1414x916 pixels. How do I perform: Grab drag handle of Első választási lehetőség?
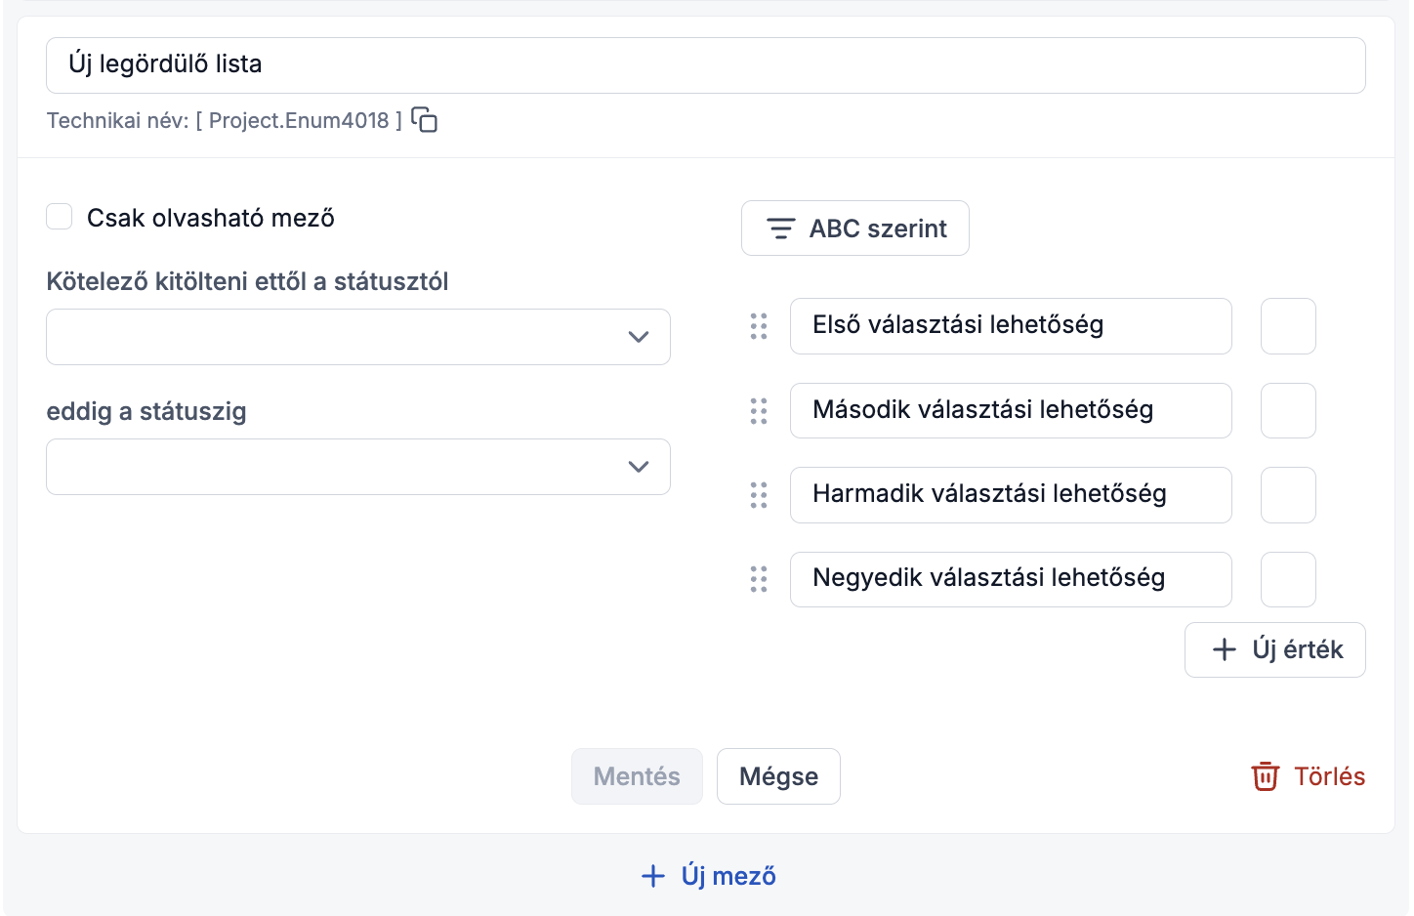(x=759, y=326)
